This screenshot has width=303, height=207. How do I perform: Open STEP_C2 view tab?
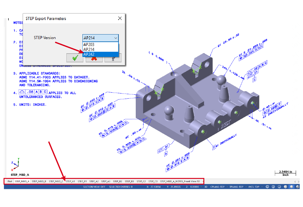point(141,181)
